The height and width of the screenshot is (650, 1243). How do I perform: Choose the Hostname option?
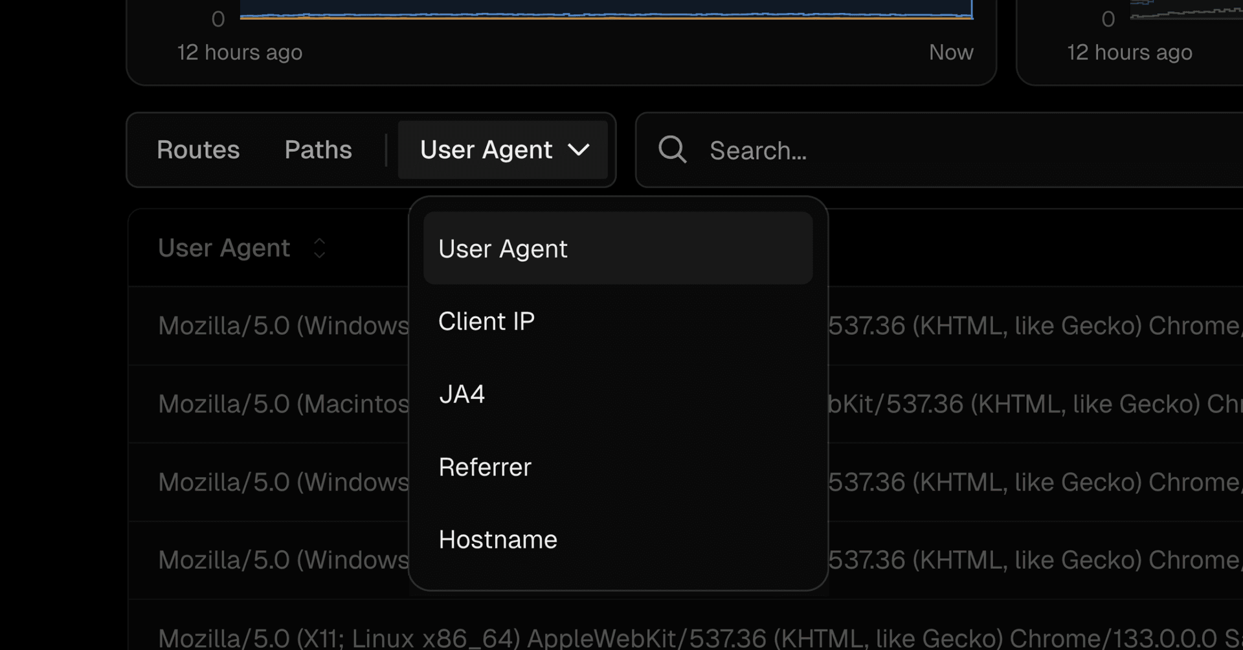[497, 539]
